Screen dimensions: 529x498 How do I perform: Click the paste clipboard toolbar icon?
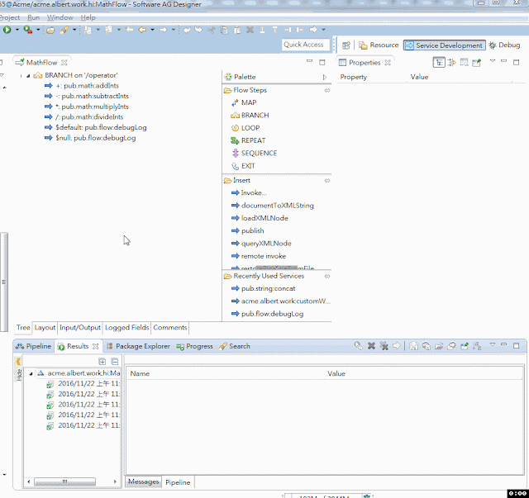[237, 30]
